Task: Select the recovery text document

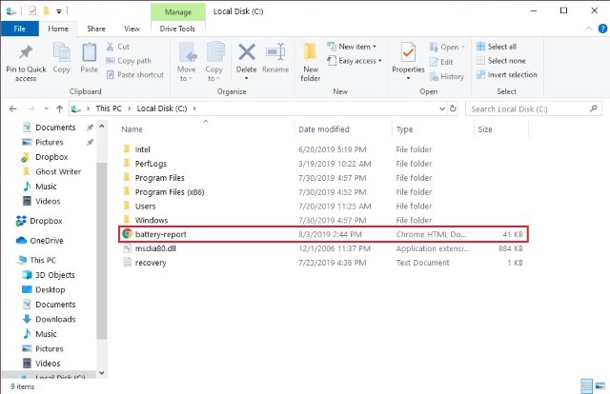Action: [322, 263]
